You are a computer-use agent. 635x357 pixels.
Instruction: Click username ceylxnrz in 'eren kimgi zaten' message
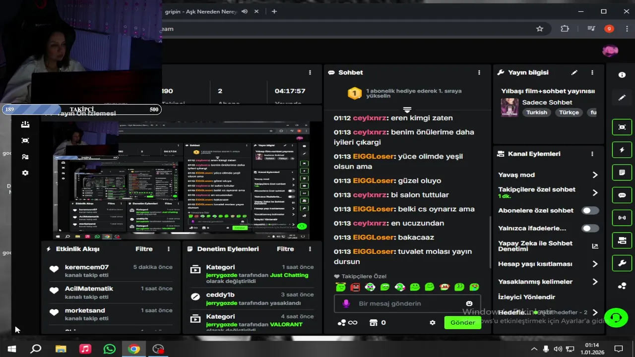click(x=370, y=118)
